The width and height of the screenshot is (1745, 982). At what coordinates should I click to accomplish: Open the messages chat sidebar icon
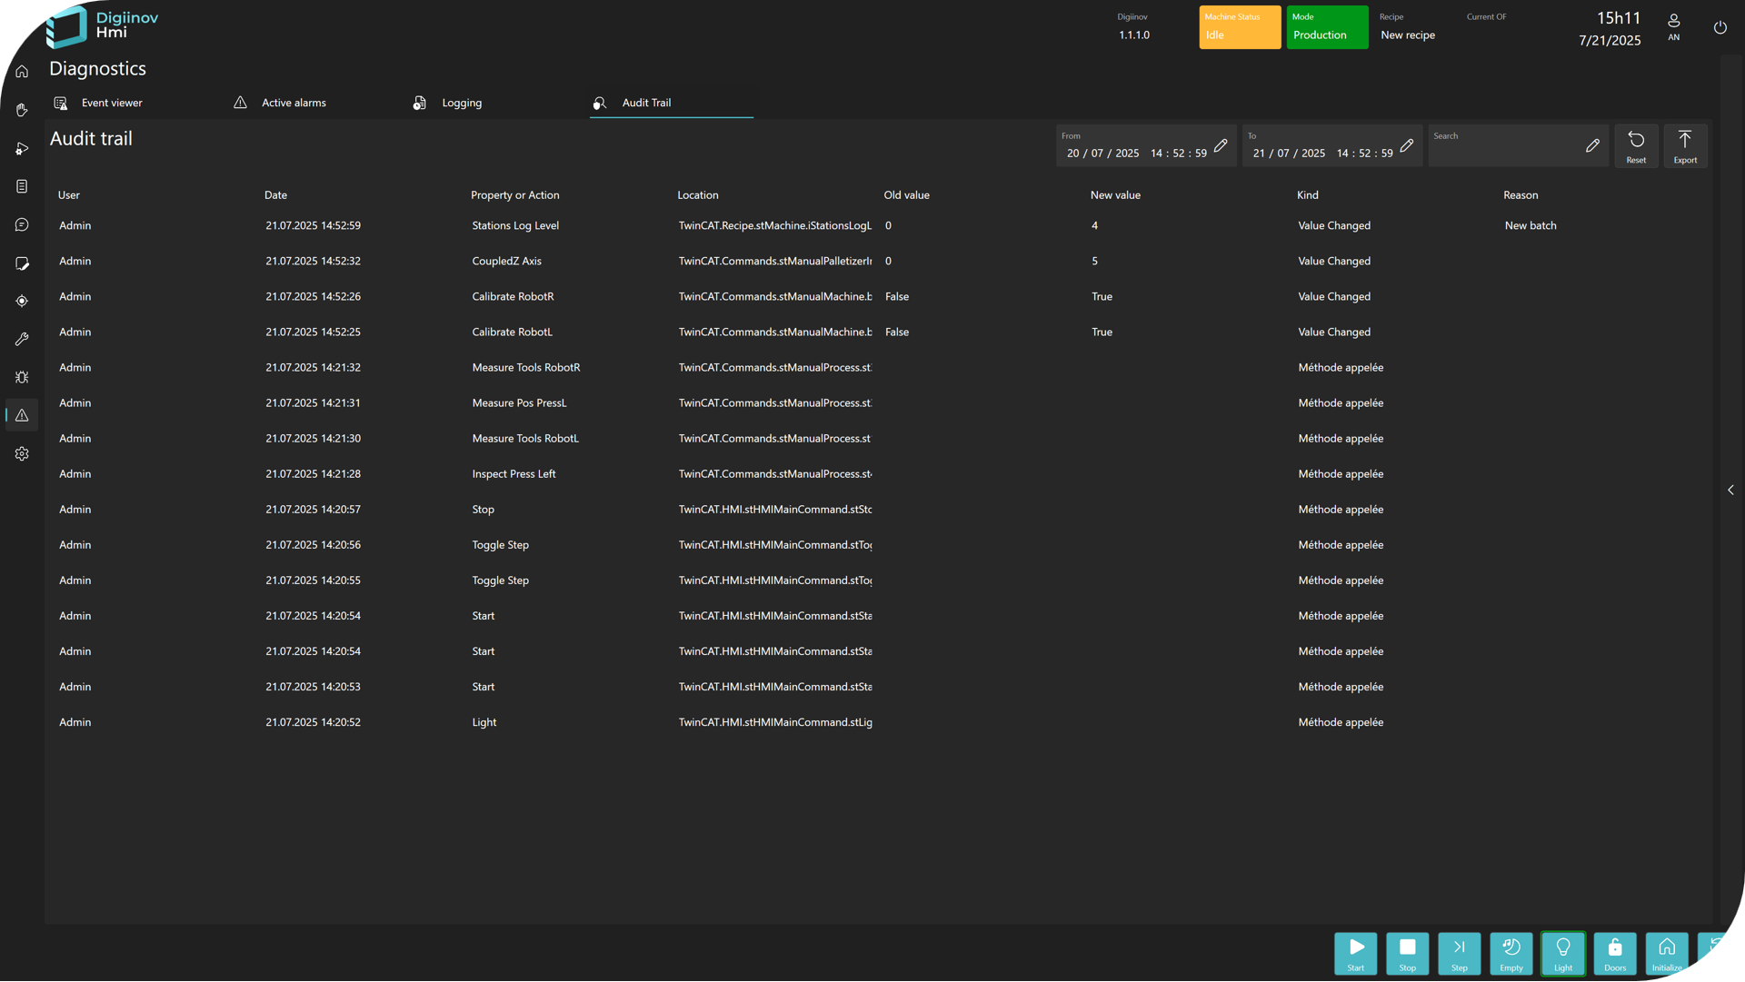pos(22,224)
